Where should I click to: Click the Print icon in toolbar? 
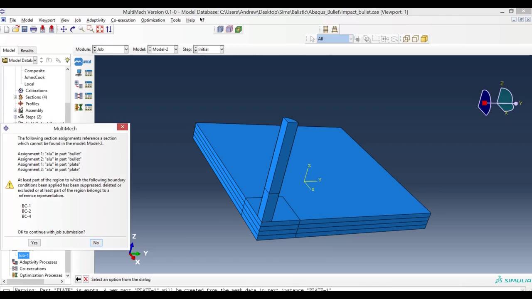tap(34, 29)
